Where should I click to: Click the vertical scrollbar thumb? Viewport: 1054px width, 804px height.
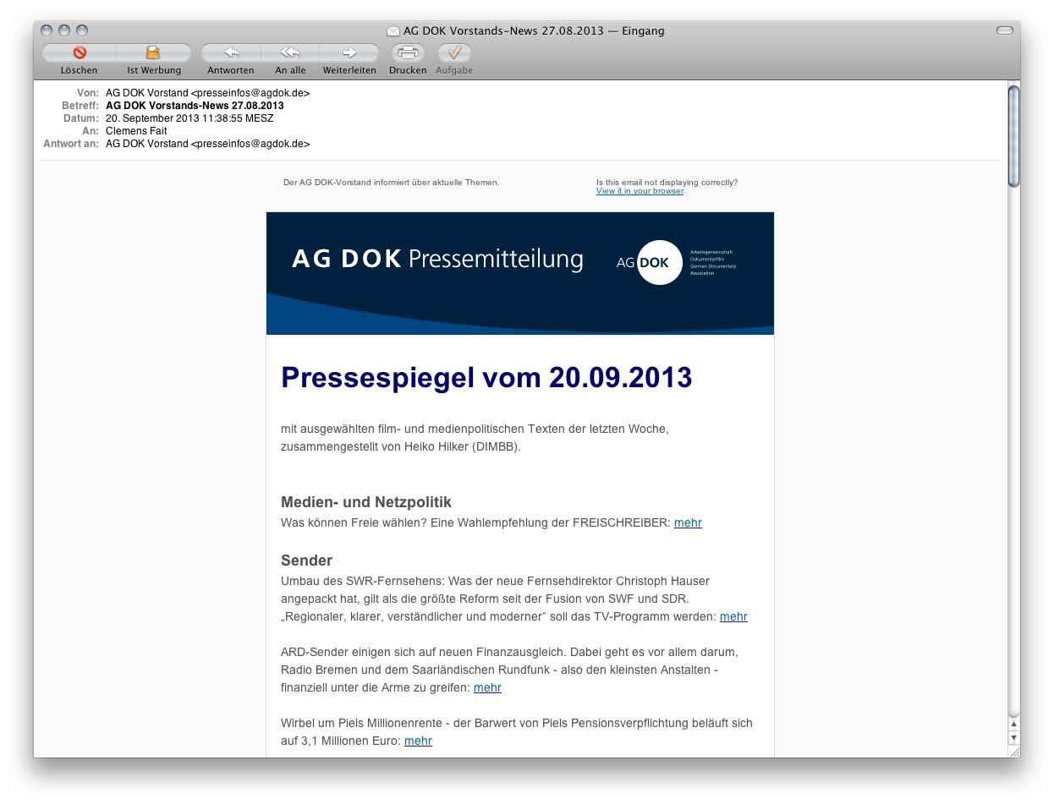click(1013, 135)
